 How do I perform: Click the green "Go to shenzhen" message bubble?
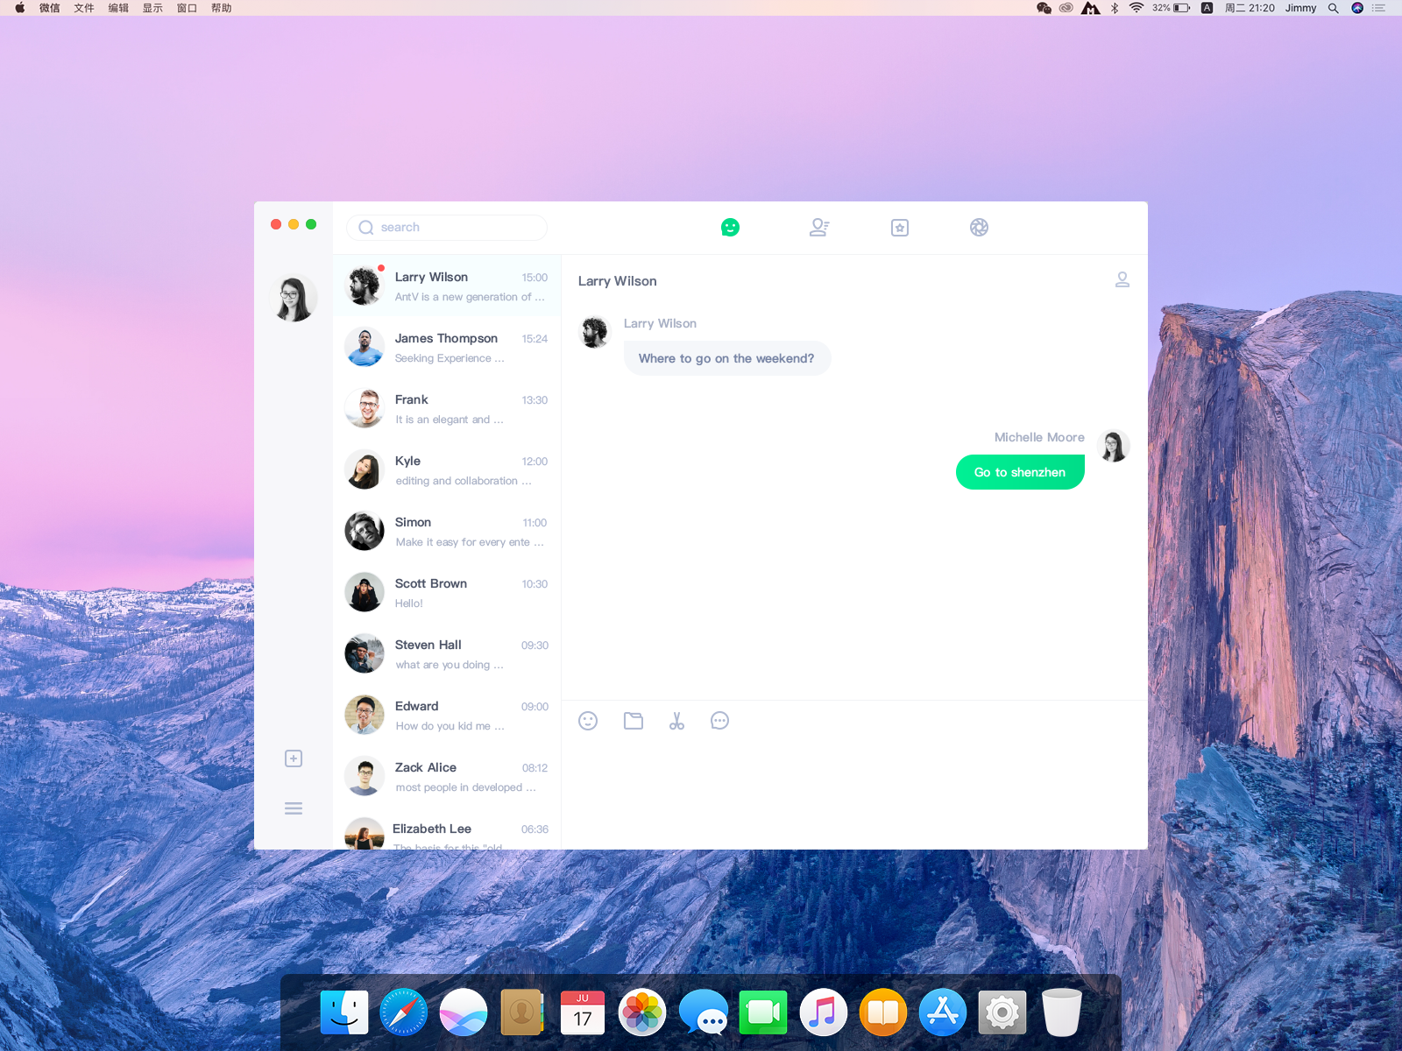tap(1020, 472)
